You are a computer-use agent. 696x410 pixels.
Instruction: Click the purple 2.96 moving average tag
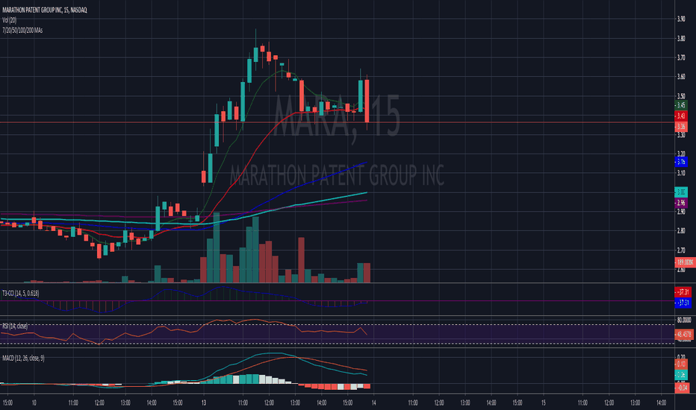tap(681, 203)
